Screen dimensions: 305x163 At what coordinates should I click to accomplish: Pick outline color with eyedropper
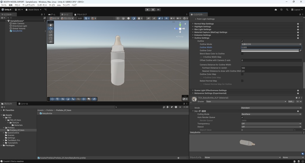300,50
